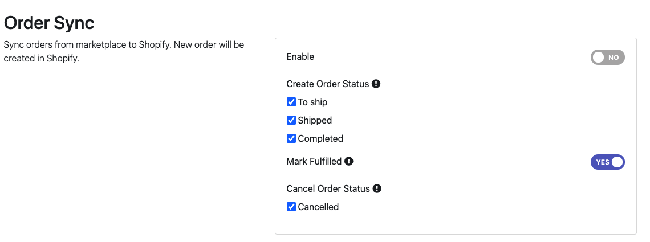Click the "Create Order Status" label
This screenshot has width=650, height=242.
pyautogui.click(x=327, y=84)
